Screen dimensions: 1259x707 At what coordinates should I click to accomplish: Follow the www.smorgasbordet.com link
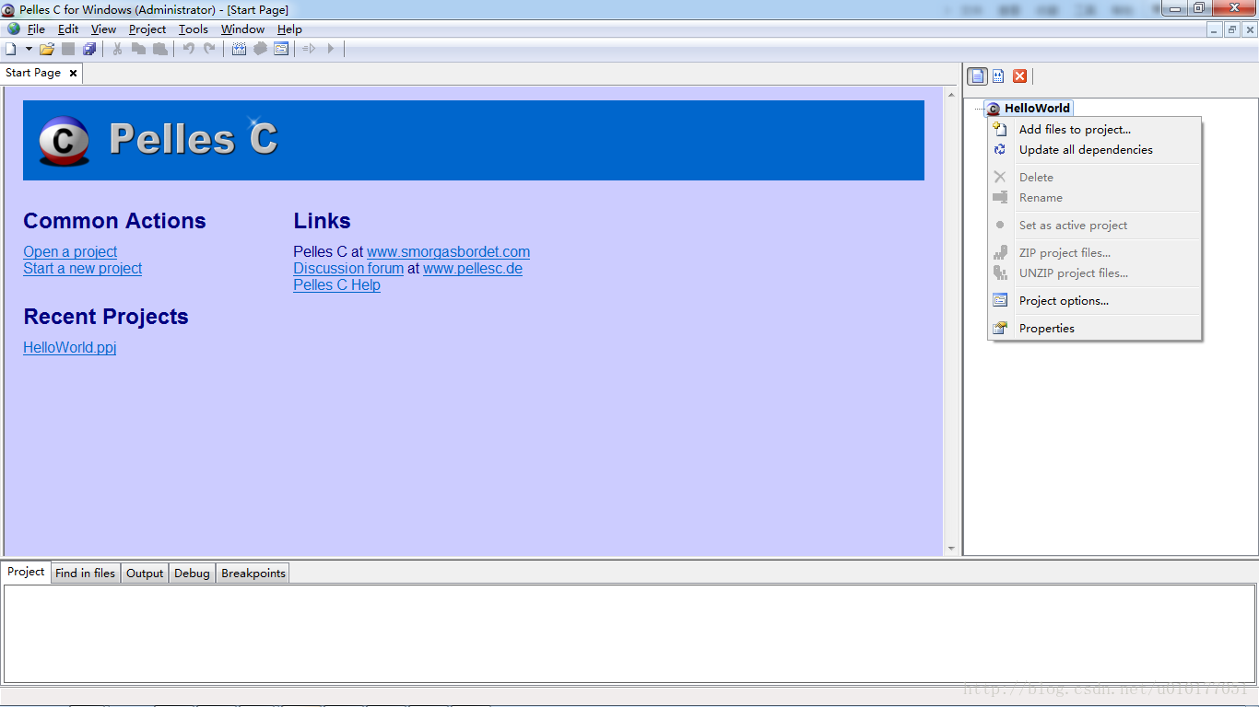(448, 251)
